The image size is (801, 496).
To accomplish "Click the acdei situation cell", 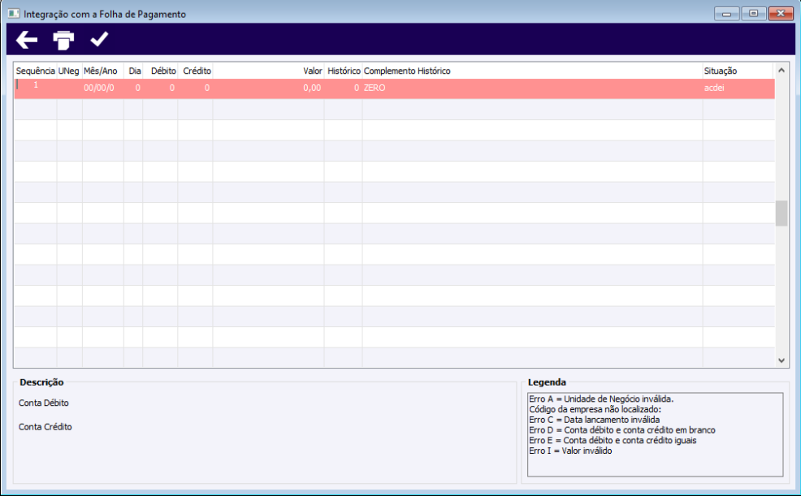I will tap(738, 88).
